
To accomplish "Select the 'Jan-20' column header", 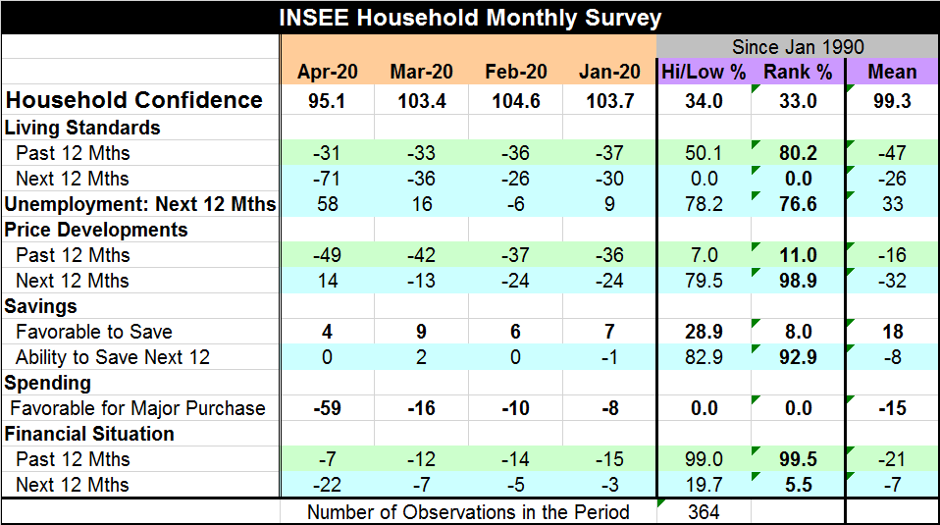I will pos(609,72).
